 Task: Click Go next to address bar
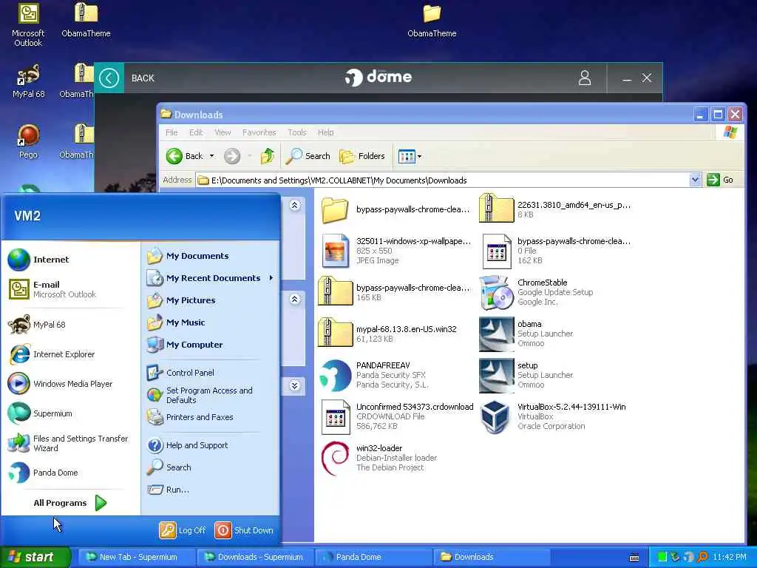point(720,180)
